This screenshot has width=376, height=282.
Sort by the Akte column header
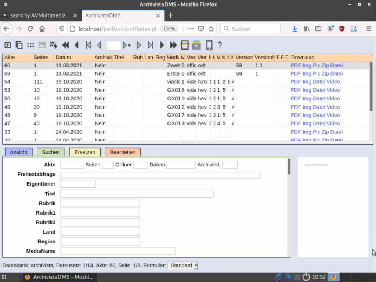pos(17,58)
